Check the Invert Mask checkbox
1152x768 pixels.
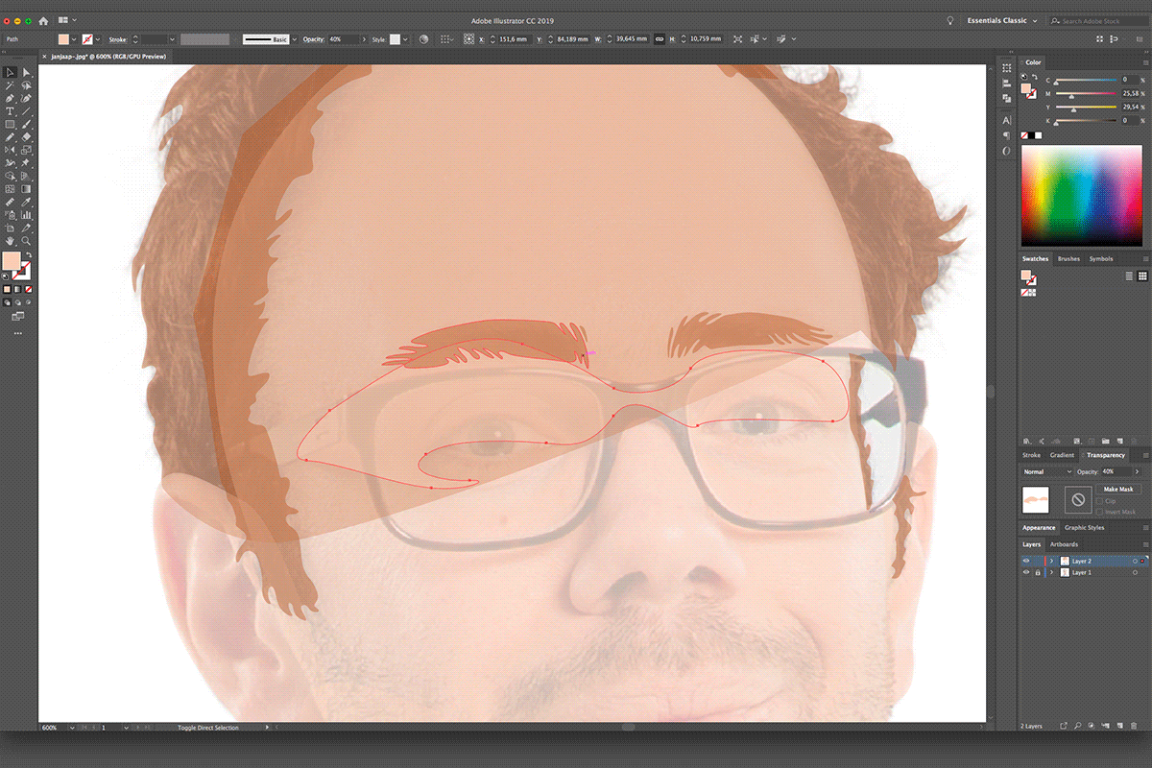pos(1099,512)
